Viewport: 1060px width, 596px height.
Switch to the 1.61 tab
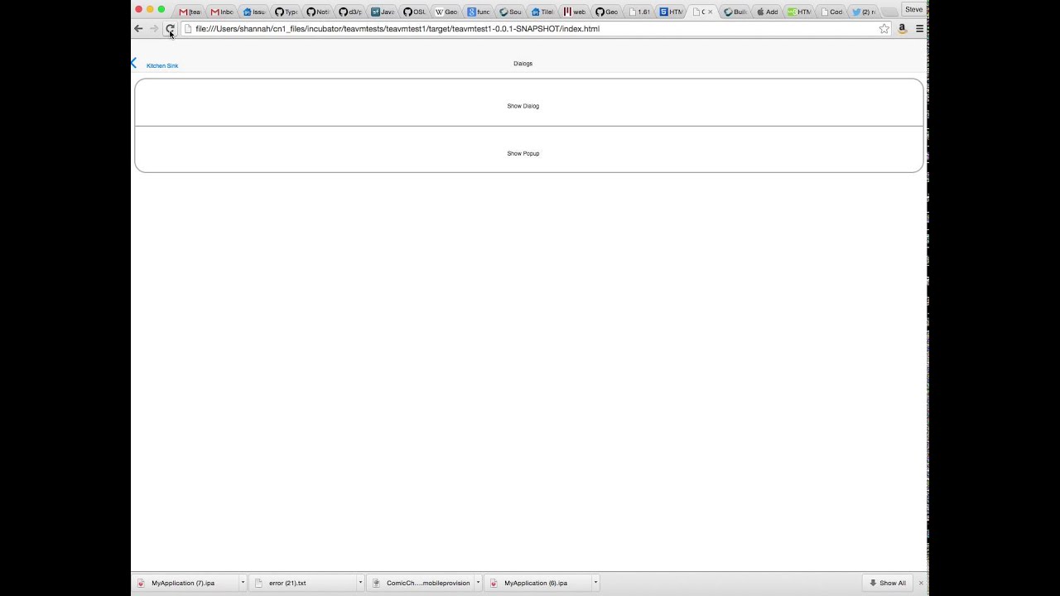(638, 12)
